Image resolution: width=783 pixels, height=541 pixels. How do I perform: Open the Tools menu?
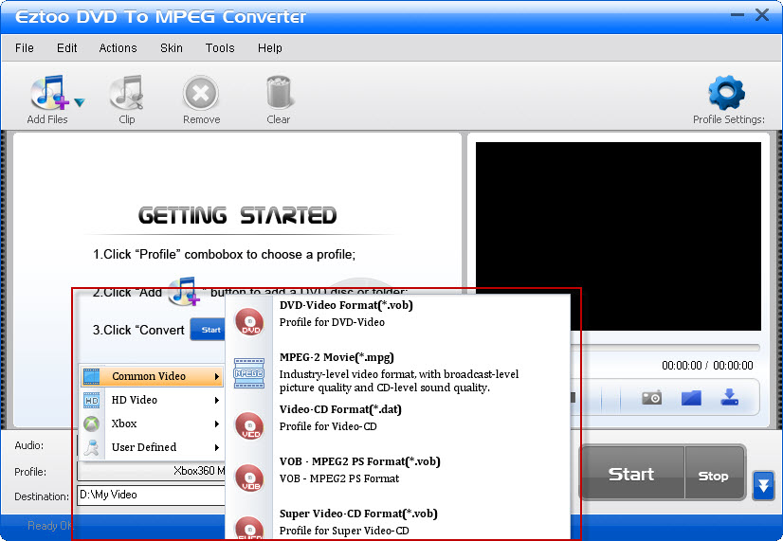(x=220, y=48)
